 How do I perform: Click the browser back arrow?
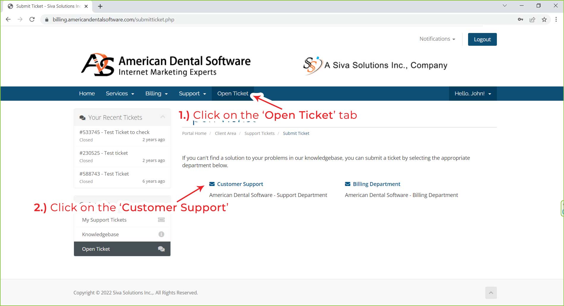[8, 20]
